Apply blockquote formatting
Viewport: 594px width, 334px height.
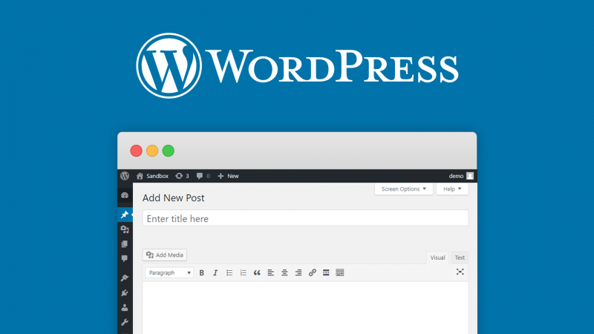point(257,272)
